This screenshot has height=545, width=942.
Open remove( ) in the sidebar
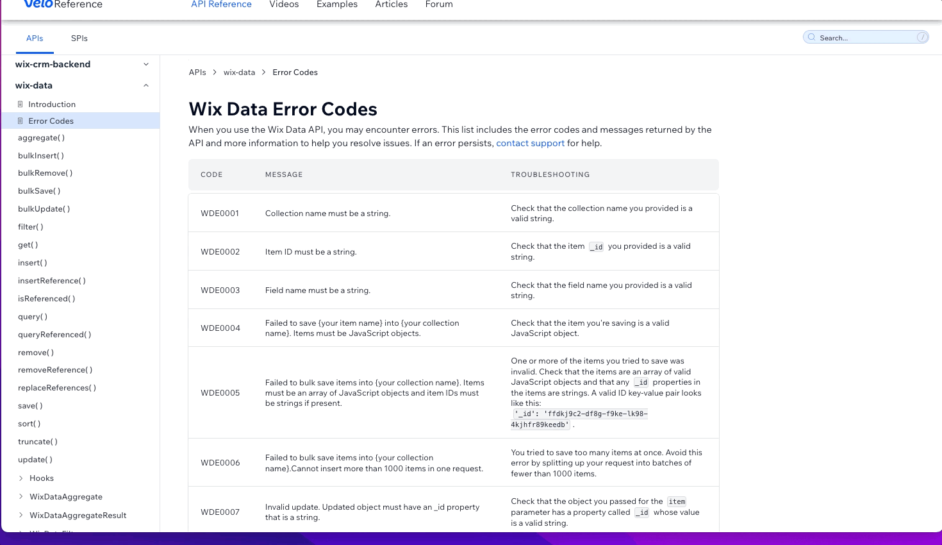pyautogui.click(x=36, y=353)
